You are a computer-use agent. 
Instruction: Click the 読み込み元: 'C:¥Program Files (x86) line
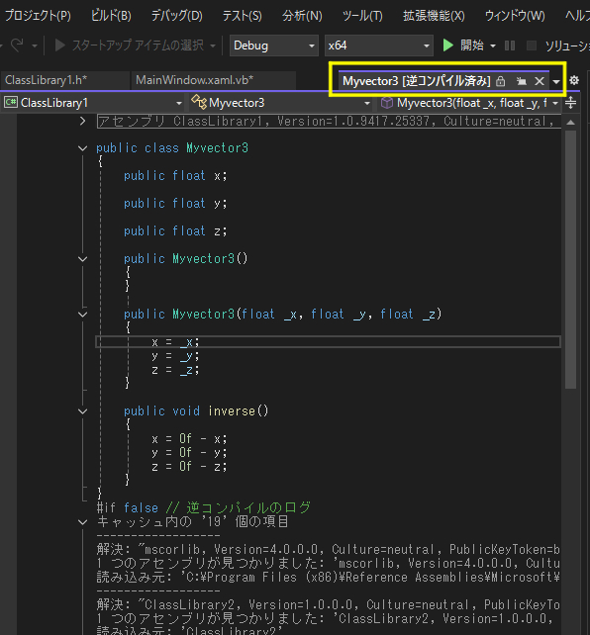coord(329,577)
